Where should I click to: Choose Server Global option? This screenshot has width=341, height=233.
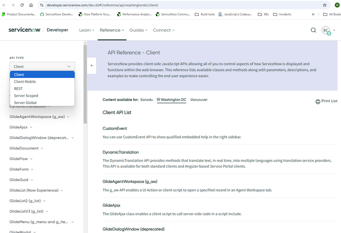coord(42,102)
